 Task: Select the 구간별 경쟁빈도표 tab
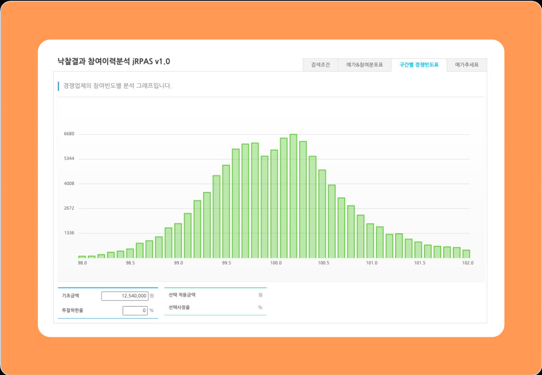419,65
